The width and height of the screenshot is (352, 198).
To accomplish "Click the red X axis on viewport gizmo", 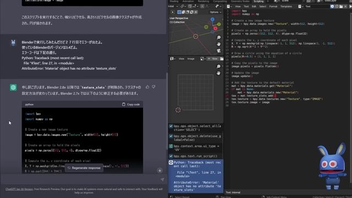I will (215, 28).
